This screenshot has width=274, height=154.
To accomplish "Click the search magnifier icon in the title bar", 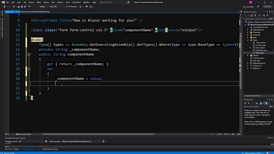I will [x=128, y=2].
